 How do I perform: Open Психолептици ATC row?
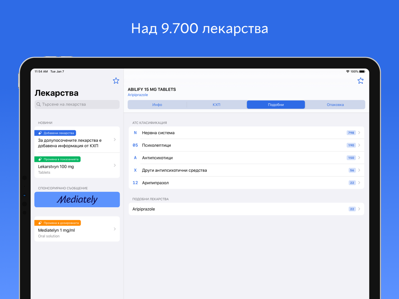(x=246, y=145)
